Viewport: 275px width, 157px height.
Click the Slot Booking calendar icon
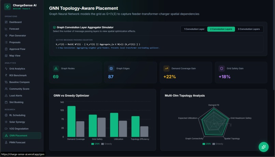click(6, 102)
